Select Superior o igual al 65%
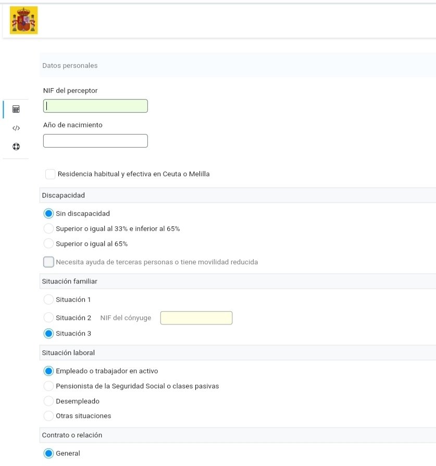The width and height of the screenshot is (436, 466). click(x=48, y=244)
